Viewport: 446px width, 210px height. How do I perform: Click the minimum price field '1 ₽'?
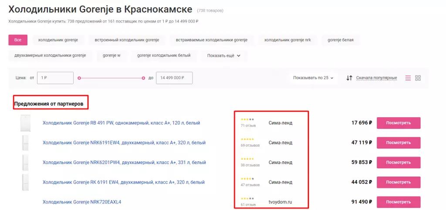click(x=55, y=78)
